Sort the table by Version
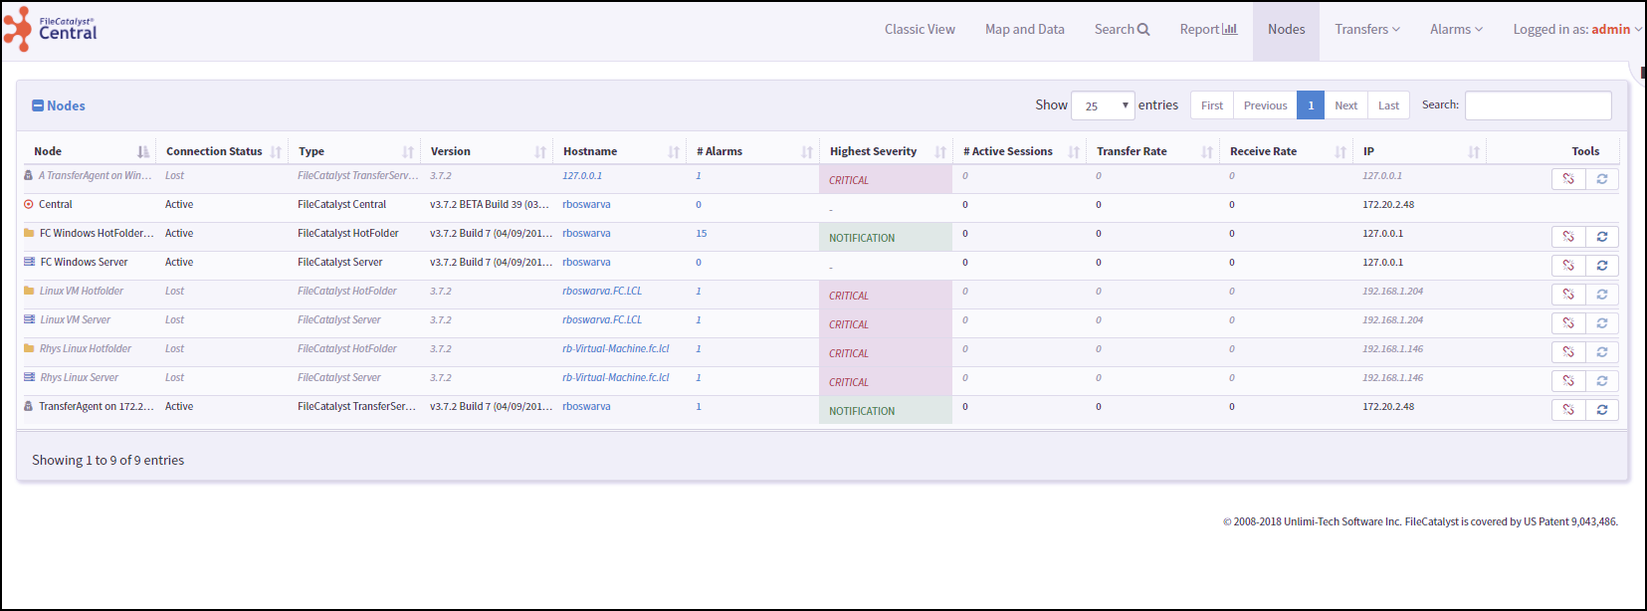 [x=487, y=151]
